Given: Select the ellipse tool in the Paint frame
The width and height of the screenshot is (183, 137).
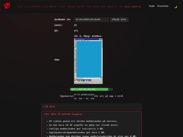Looking at the screenshot, I should click(x=75, y=56).
